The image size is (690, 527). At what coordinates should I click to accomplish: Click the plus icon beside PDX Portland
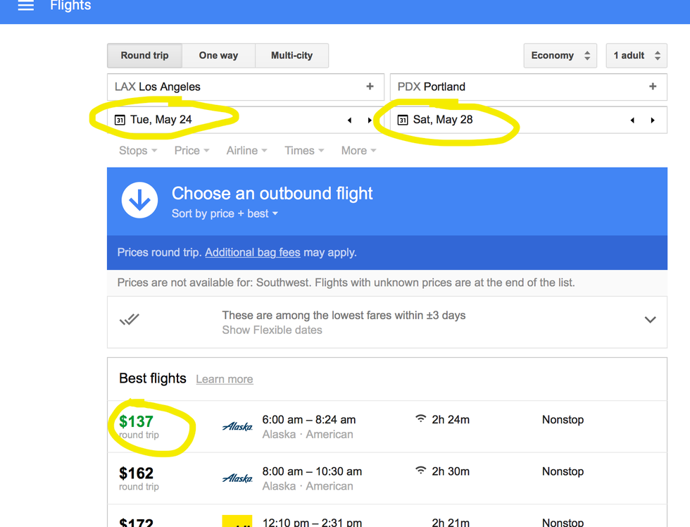pos(653,87)
